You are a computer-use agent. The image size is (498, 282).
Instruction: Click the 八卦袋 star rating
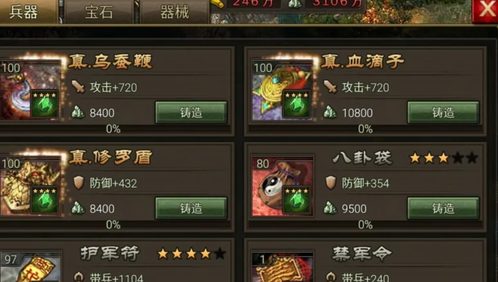coord(443,158)
